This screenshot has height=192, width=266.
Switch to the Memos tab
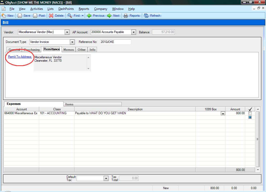(69, 49)
